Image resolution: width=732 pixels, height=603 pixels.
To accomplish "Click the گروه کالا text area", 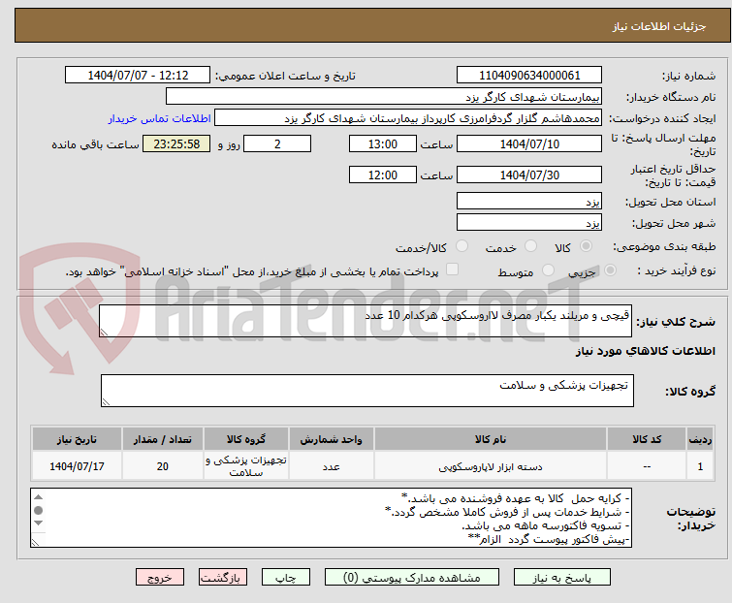I will [367, 390].
